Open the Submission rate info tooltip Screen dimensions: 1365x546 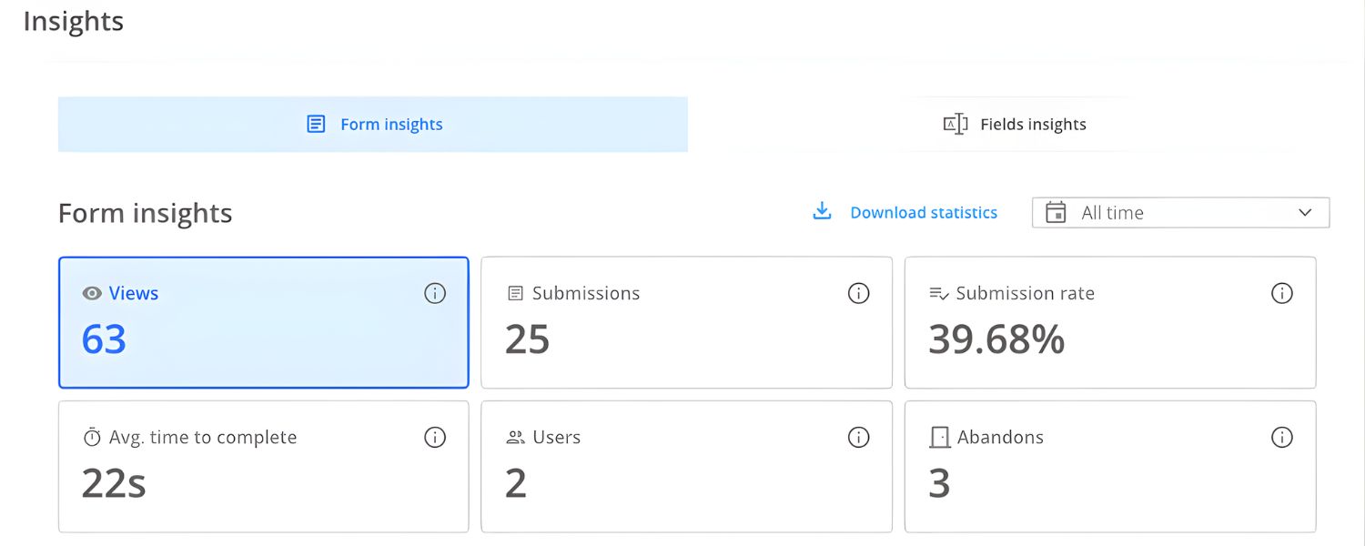click(1282, 293)
